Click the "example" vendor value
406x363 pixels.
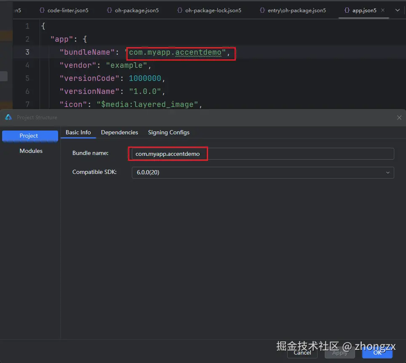pyautogui.click(x=126, y=65)
